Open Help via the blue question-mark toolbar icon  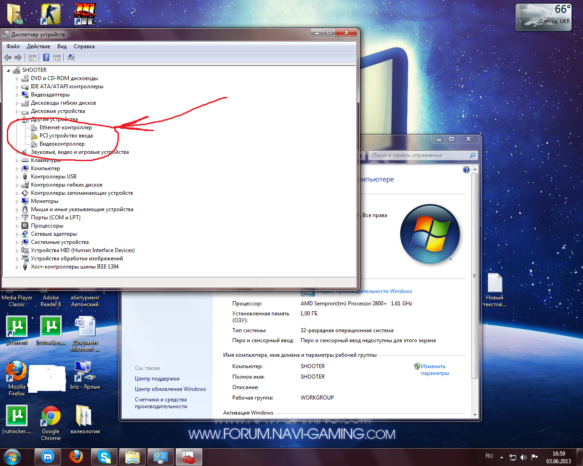coord(46,57)
